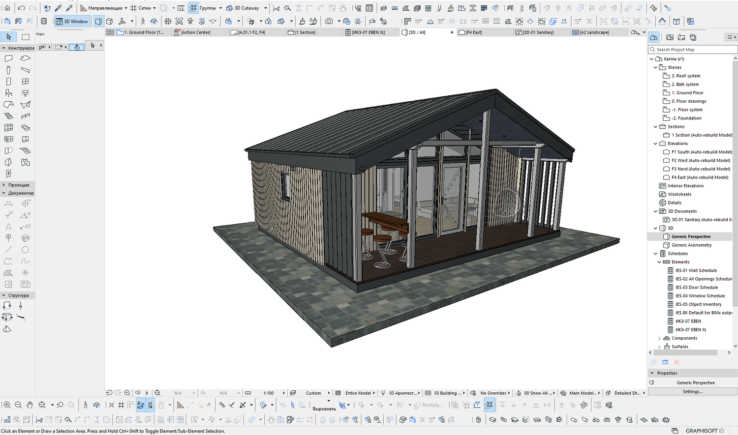Select the Roof tool
Screen dimensions: 738x435
point(8,105)
